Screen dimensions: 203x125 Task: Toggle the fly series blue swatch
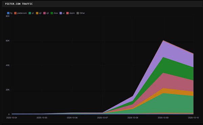8,13
